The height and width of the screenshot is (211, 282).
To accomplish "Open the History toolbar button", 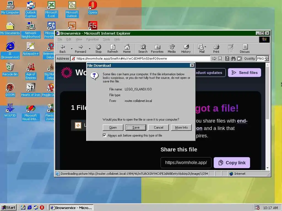I will tap(186, 49).
